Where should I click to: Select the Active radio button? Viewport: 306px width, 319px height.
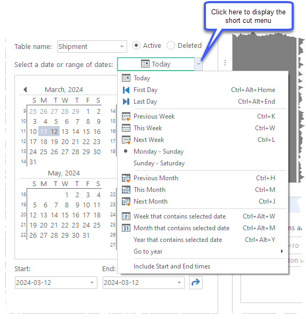(x=136, y=45)
